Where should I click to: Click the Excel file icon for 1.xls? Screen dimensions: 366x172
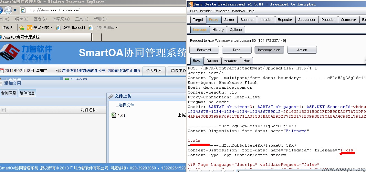click(x=113, y=115)
